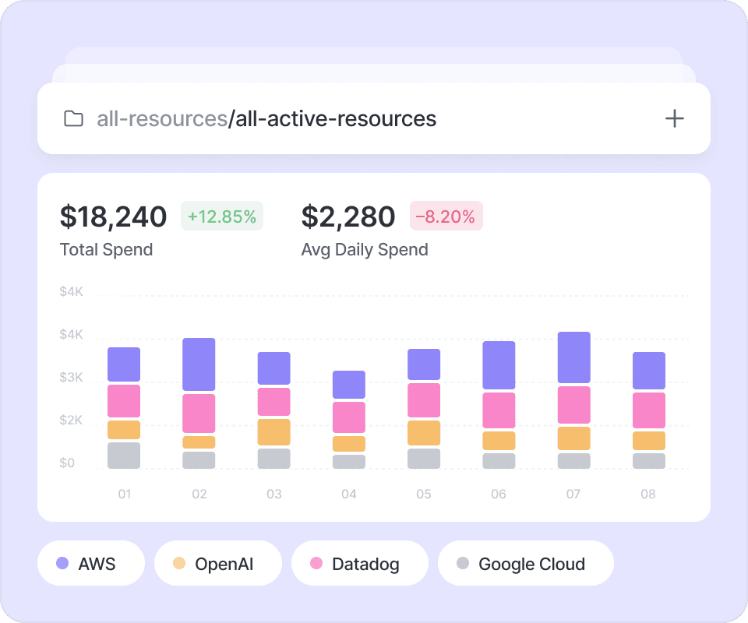Click the folder icon in path bar
This screenshot has width=748, height=623.
pyautogui.click(x=73, y=119)
